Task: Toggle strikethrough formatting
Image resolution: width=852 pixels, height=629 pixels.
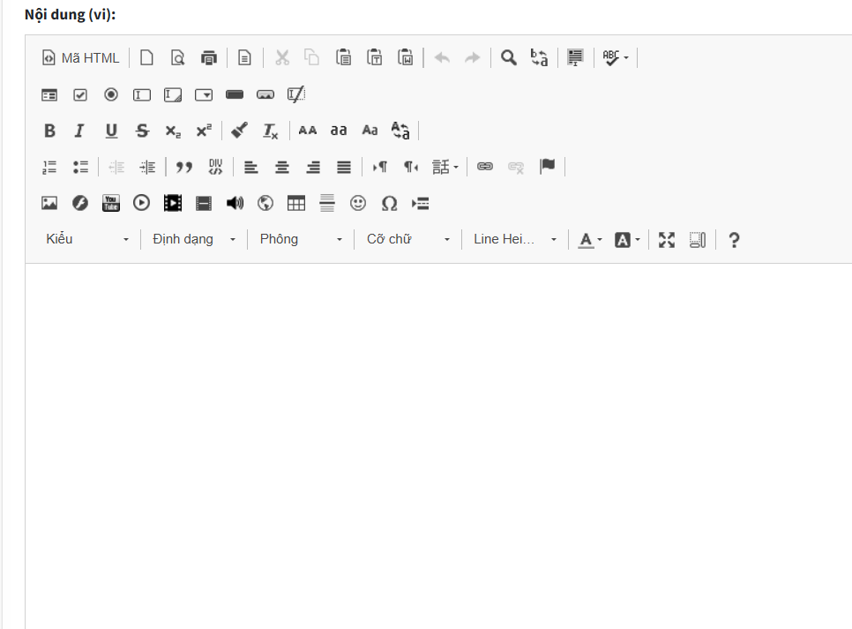Action: coord(142,131)
